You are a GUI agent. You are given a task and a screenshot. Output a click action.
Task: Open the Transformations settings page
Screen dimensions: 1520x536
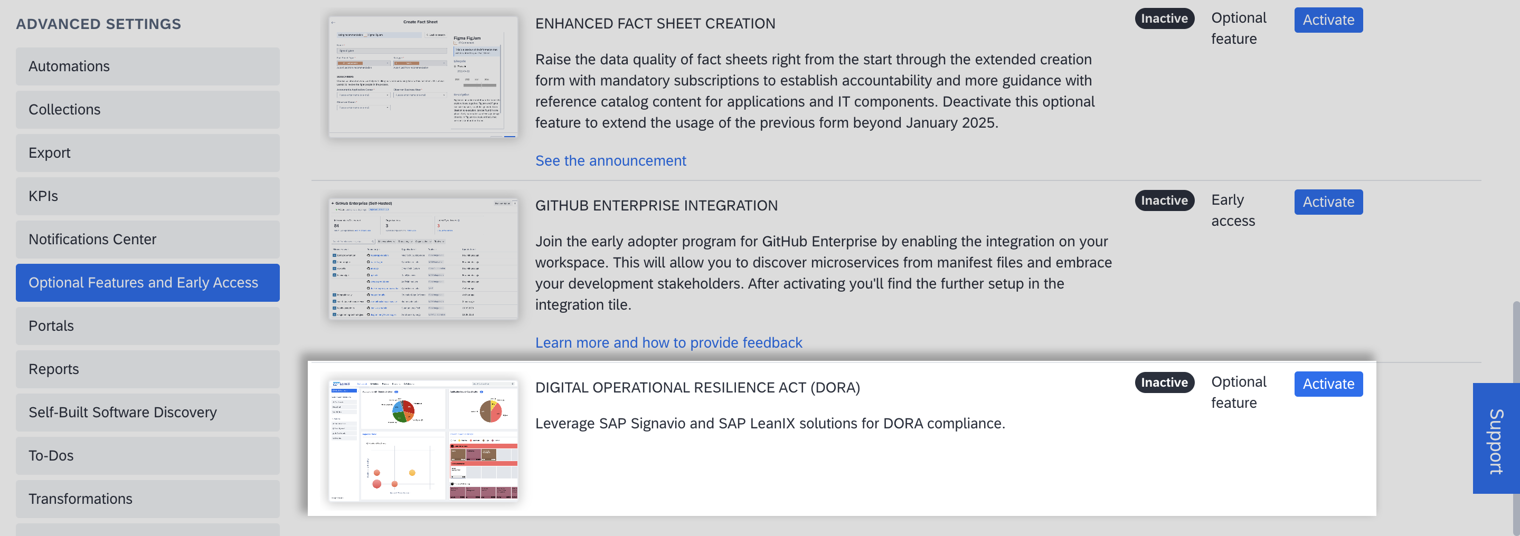click(147, 499)
